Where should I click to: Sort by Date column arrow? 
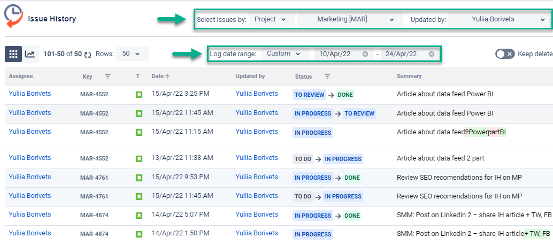click(167, 76)
